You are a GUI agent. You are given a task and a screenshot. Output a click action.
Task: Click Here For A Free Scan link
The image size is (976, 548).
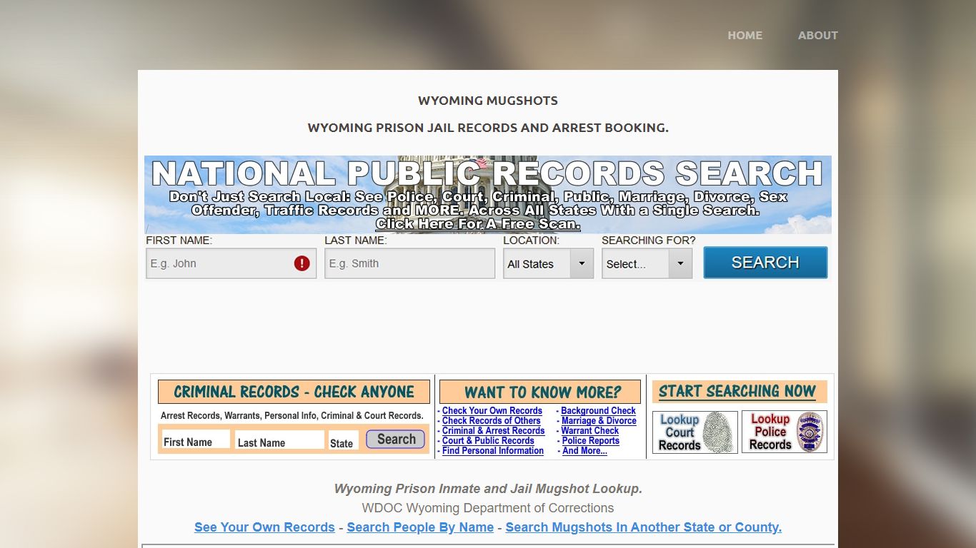coord(478,224)
